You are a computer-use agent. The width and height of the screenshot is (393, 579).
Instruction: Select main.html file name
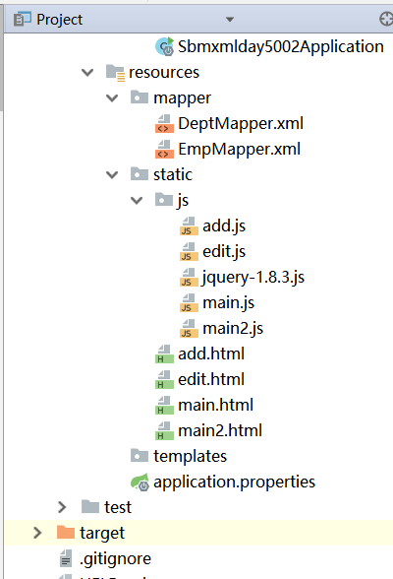[x=215, y=405]
